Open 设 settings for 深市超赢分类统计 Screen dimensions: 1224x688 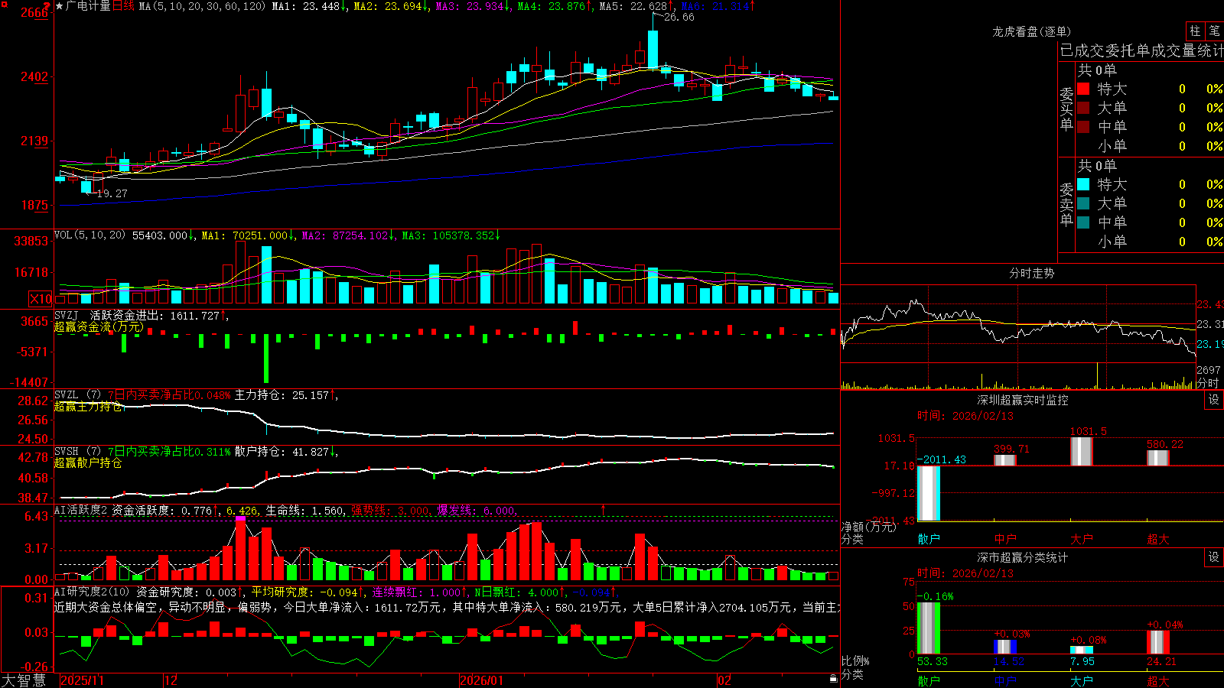[x=1214, y=557]
